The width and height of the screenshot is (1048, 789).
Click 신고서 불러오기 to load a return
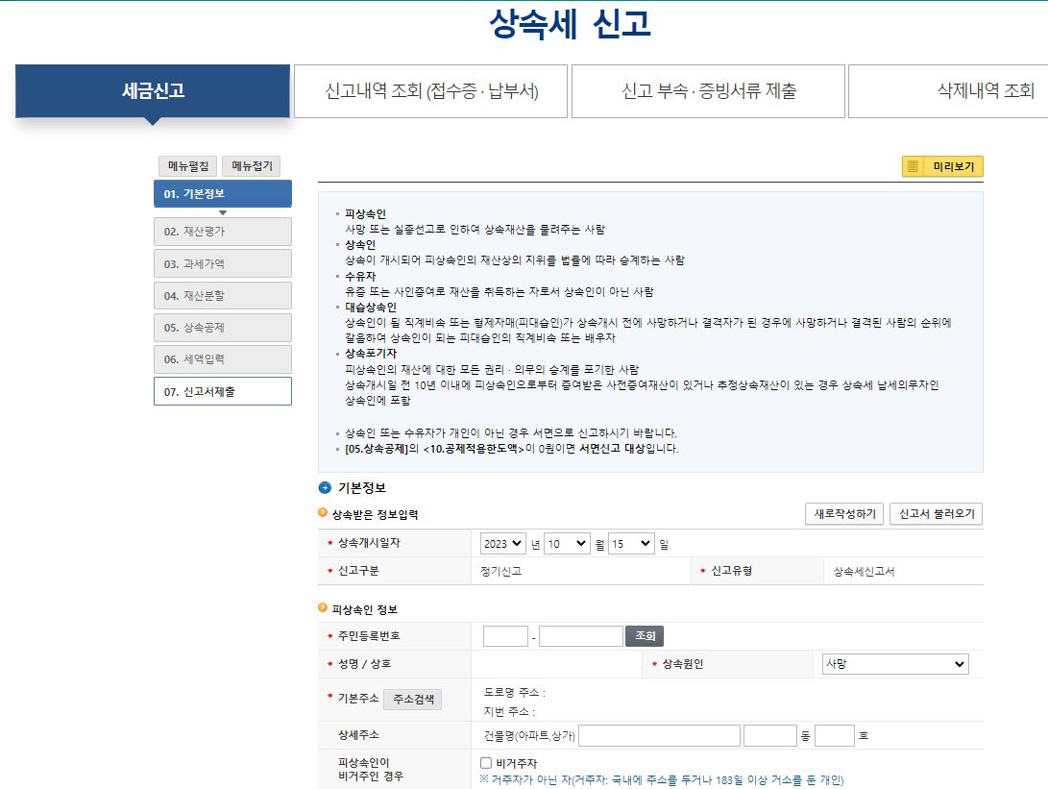[x=935, y=513]
